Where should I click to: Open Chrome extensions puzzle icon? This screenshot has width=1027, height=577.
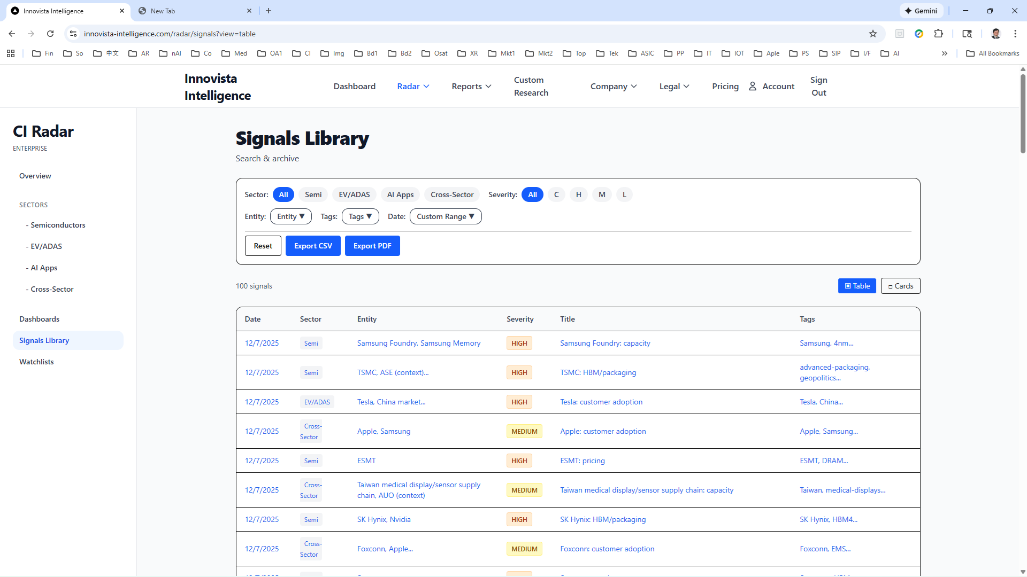[938, 34]
